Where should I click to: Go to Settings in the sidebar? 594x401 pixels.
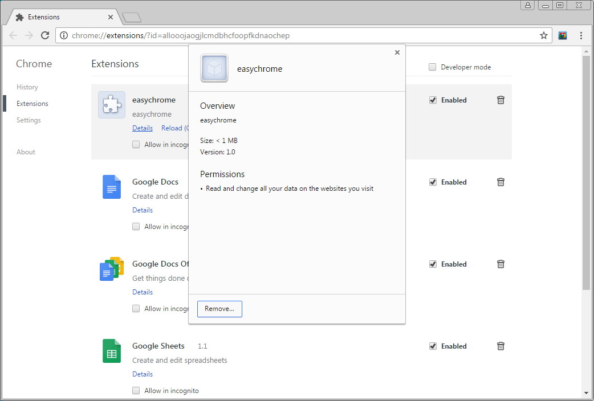pyautogui.click(x=29, y=120)
